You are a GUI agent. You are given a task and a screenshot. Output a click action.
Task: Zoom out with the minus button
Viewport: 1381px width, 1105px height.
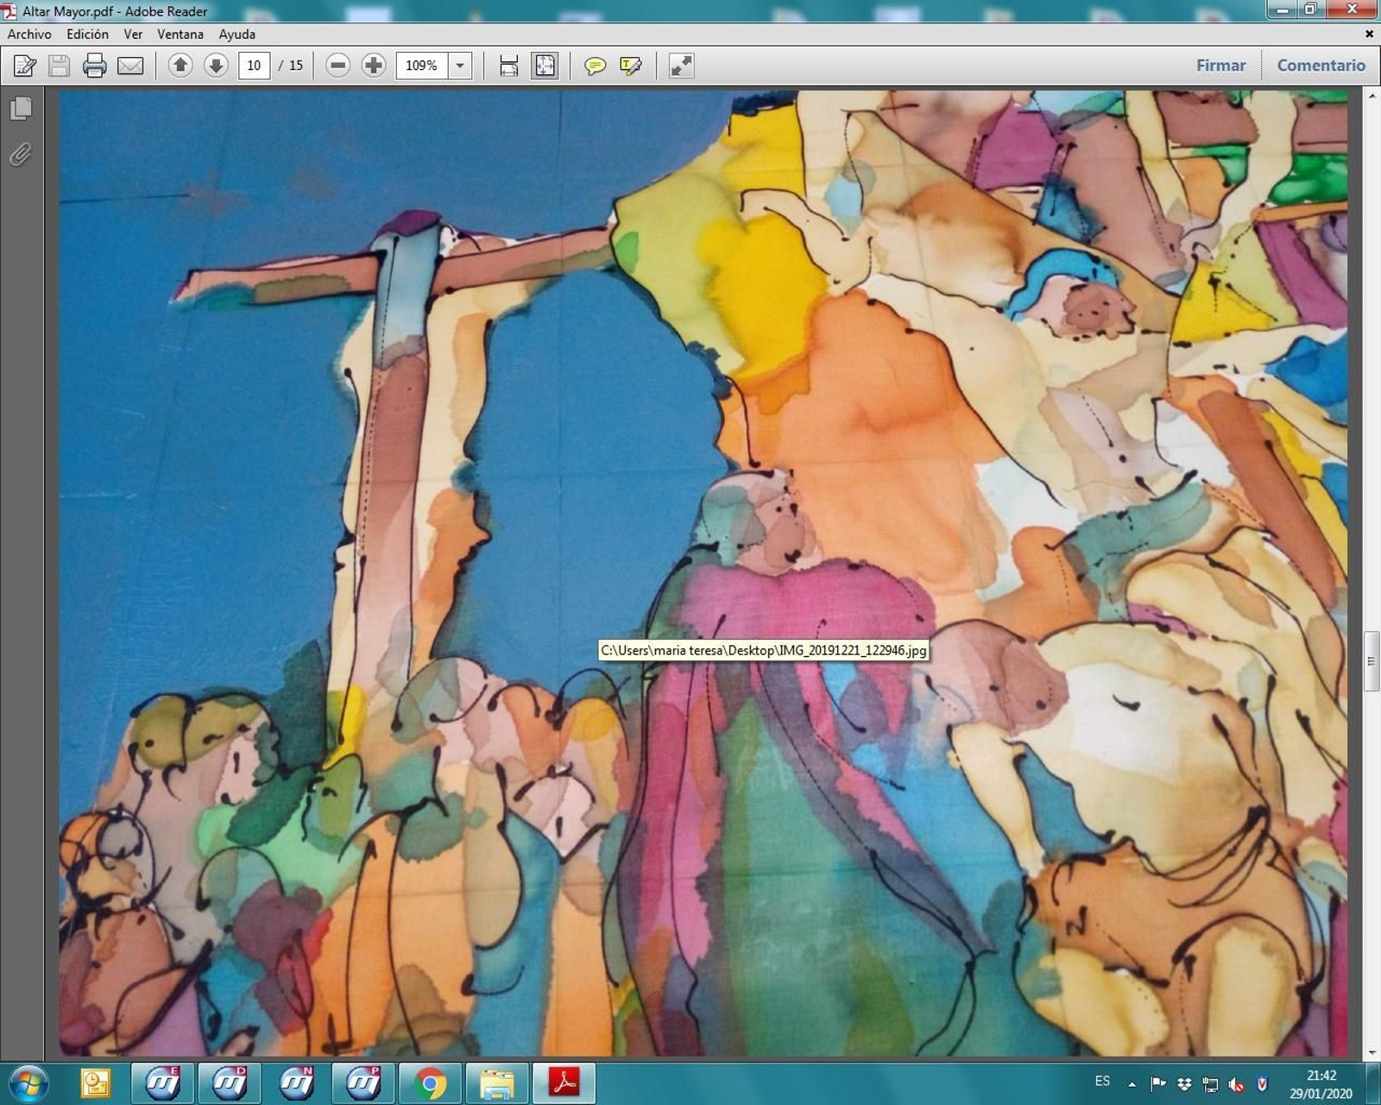click(x=338, y=66)
